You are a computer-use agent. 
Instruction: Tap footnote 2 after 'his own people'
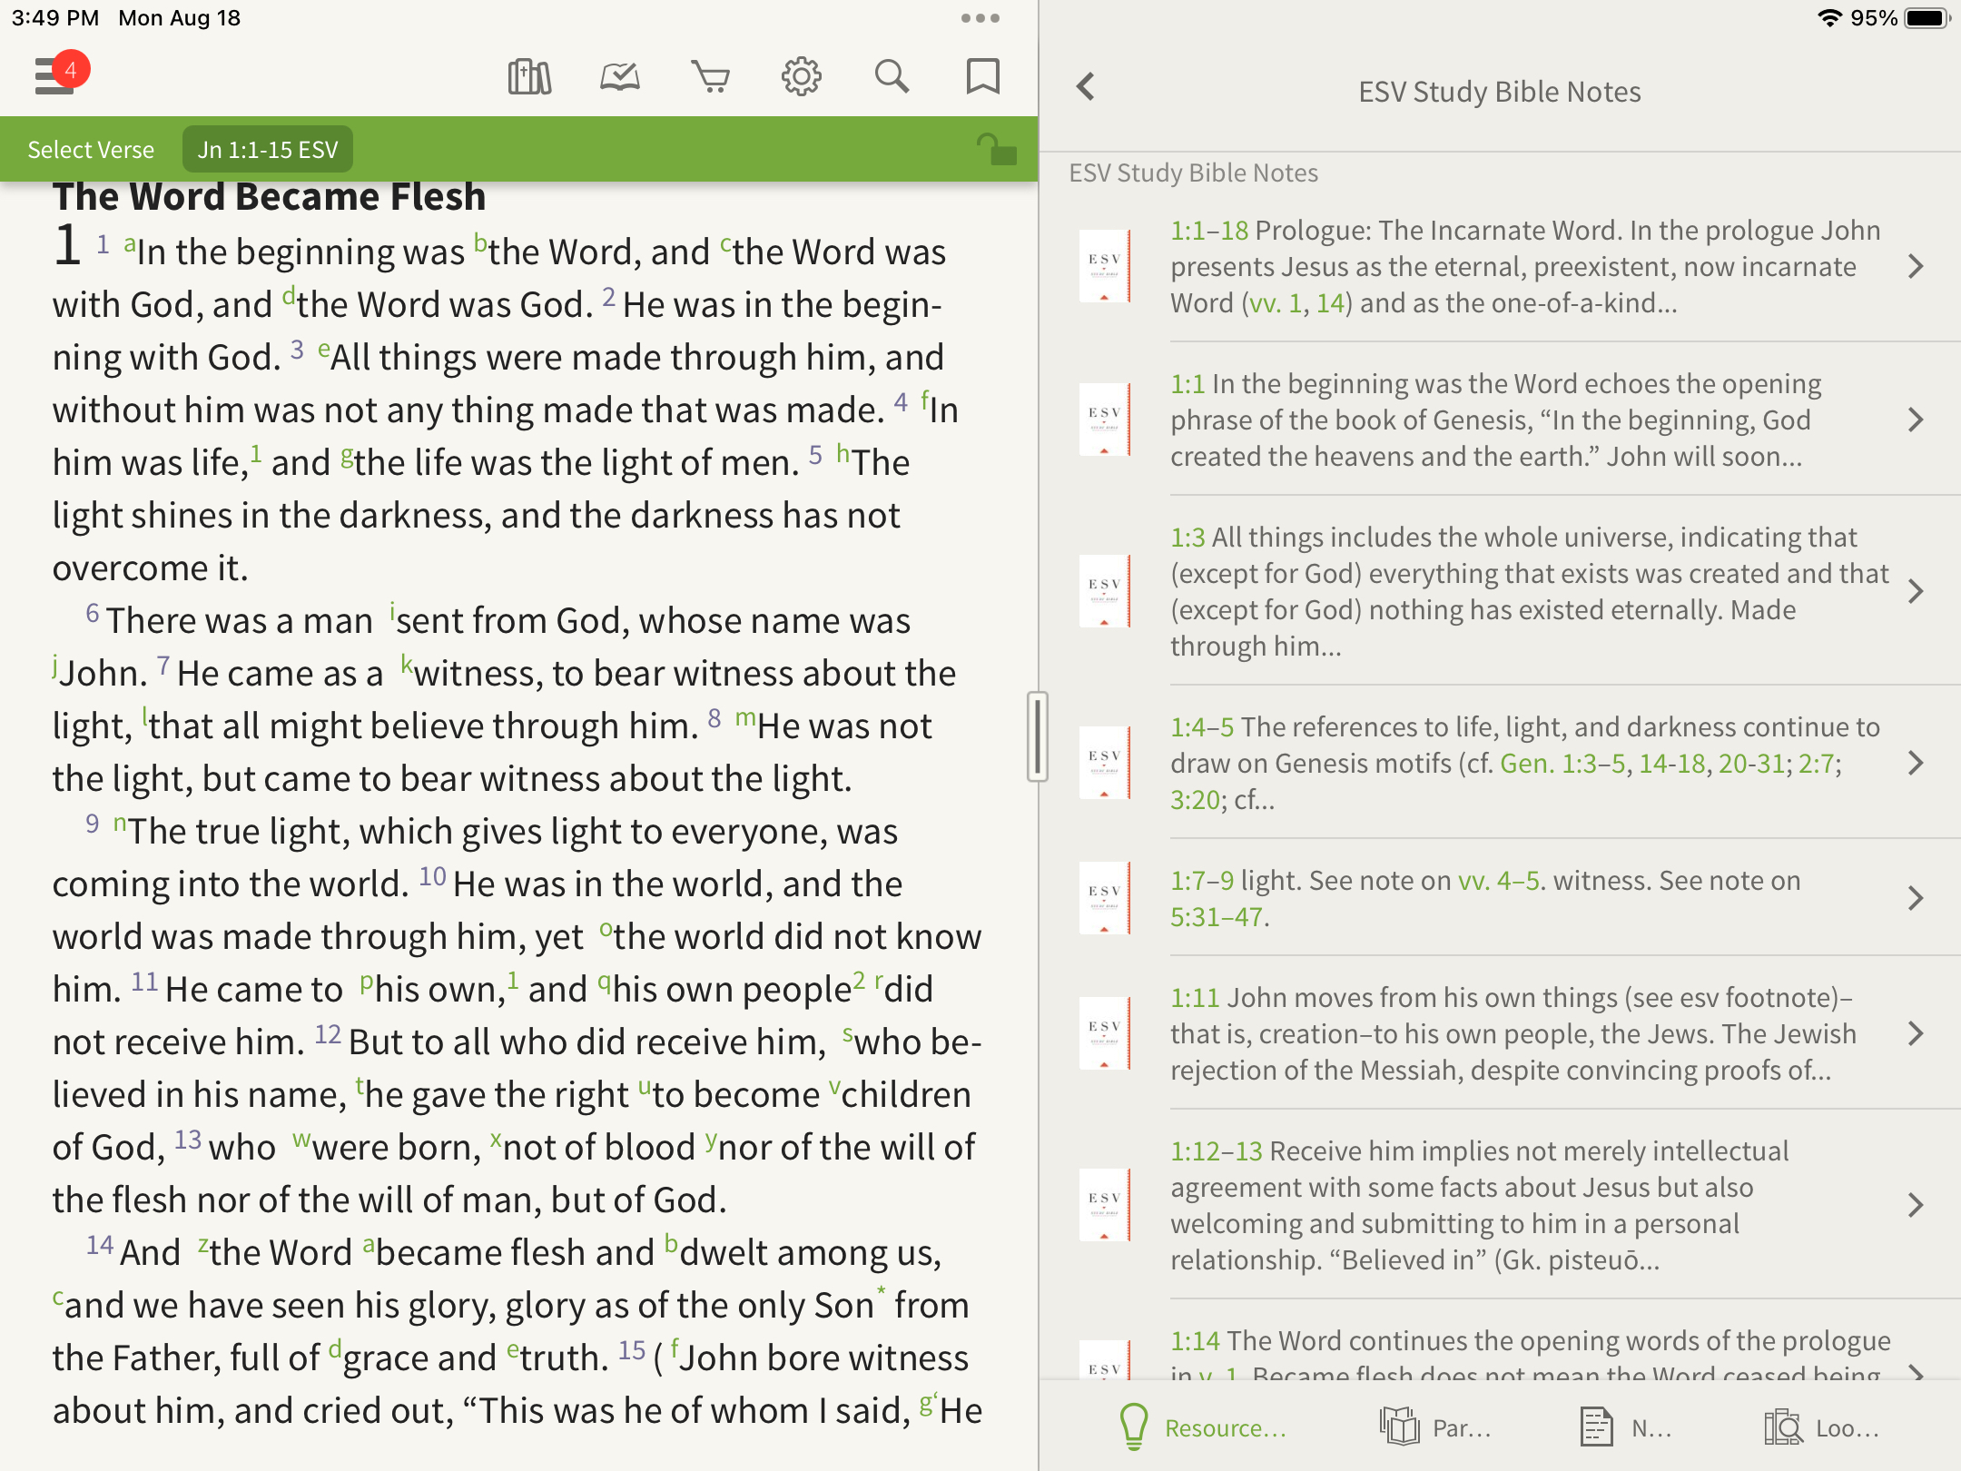click(x=858, y=979)
